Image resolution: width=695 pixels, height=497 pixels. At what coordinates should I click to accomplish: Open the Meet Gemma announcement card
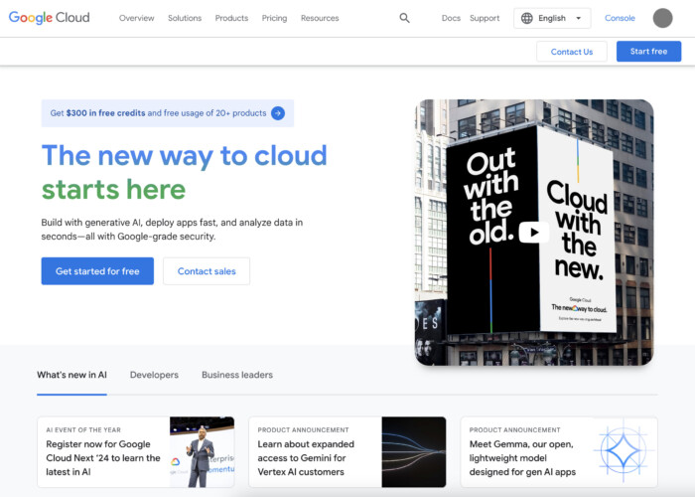(559, 451)
